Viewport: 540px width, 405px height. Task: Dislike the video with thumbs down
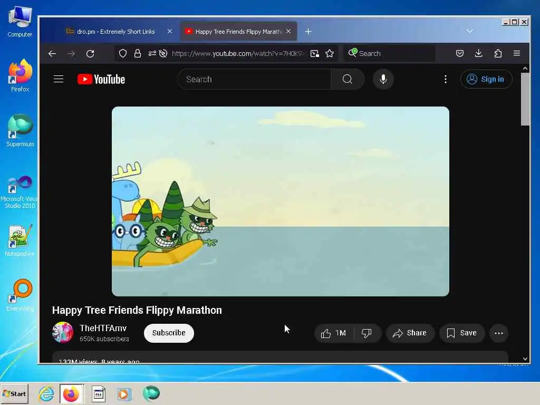tap(367, 333)
